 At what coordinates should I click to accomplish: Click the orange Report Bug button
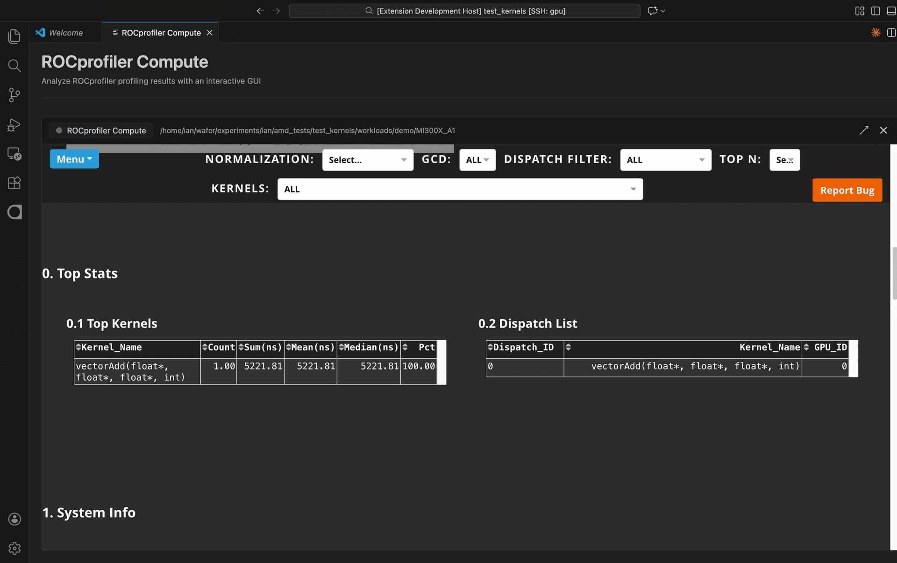(847, 190)
